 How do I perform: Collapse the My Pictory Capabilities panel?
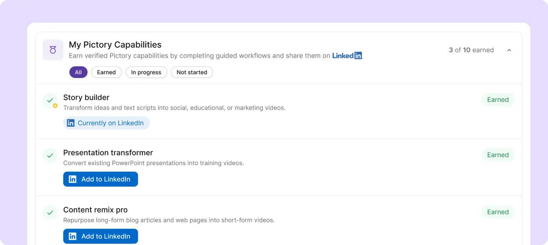pos(509,50)
